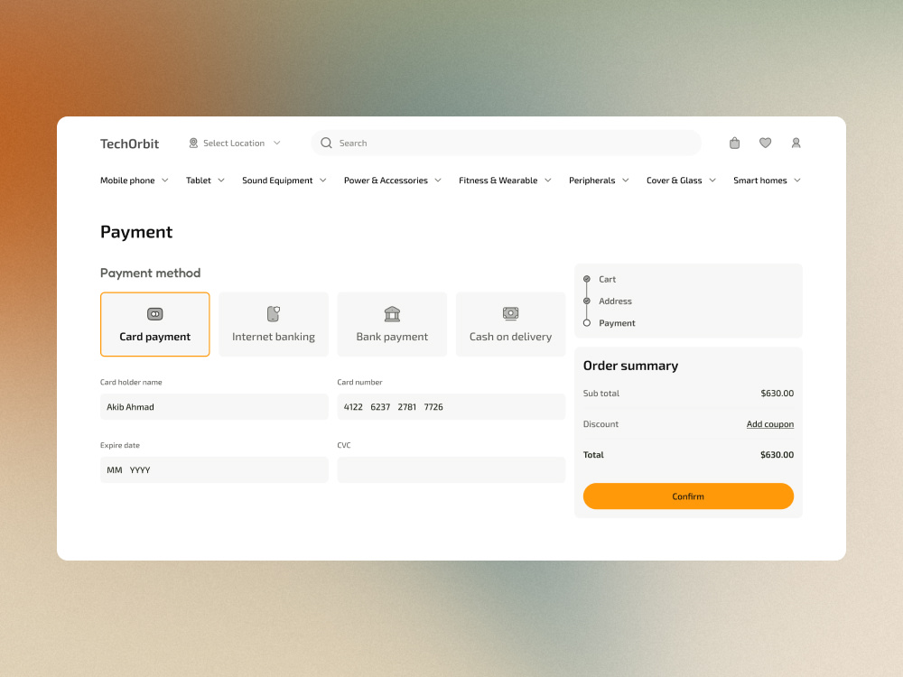Click the Add coupon link
Screen dimensions: 903x677
(x=770, y=423)
